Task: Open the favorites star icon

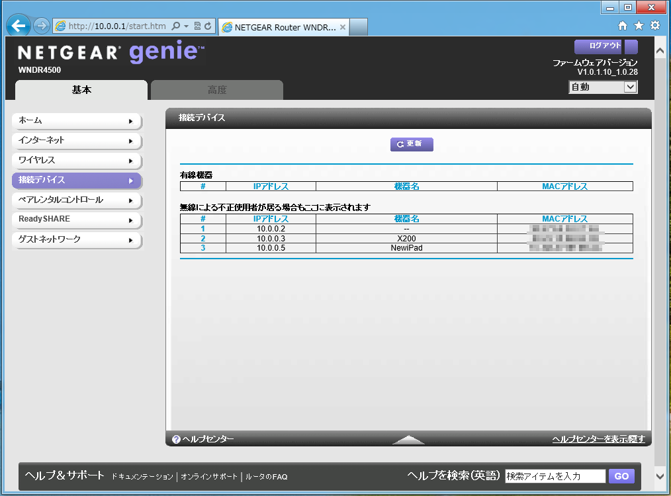Action: 639,26
